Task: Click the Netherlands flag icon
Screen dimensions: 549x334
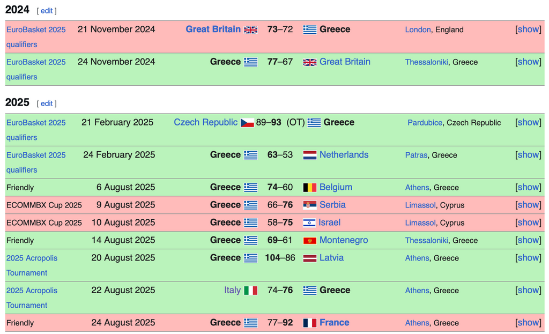Action: pos(309,155)
